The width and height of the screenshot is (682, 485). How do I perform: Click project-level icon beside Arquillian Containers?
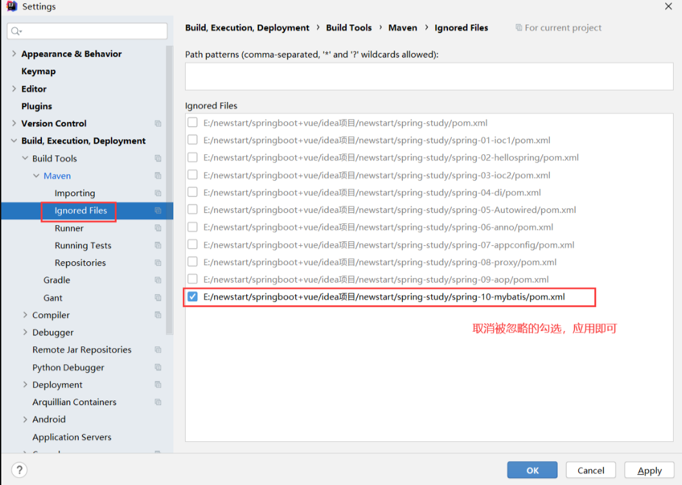pos(158,402)
